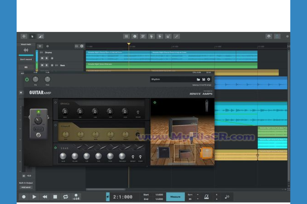Click the Post gain knob

click(47, 79)
